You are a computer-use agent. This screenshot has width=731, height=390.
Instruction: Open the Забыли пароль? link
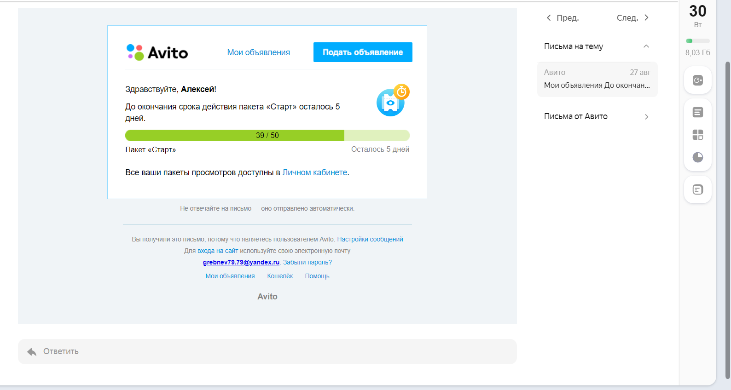click(x=307, y=262)
